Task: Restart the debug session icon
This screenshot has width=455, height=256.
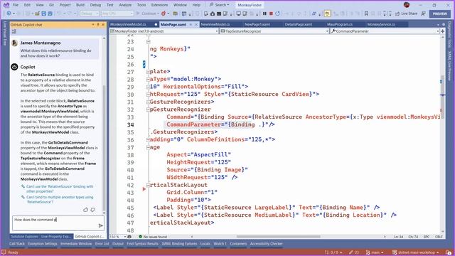Action: [x=277, y=14]
